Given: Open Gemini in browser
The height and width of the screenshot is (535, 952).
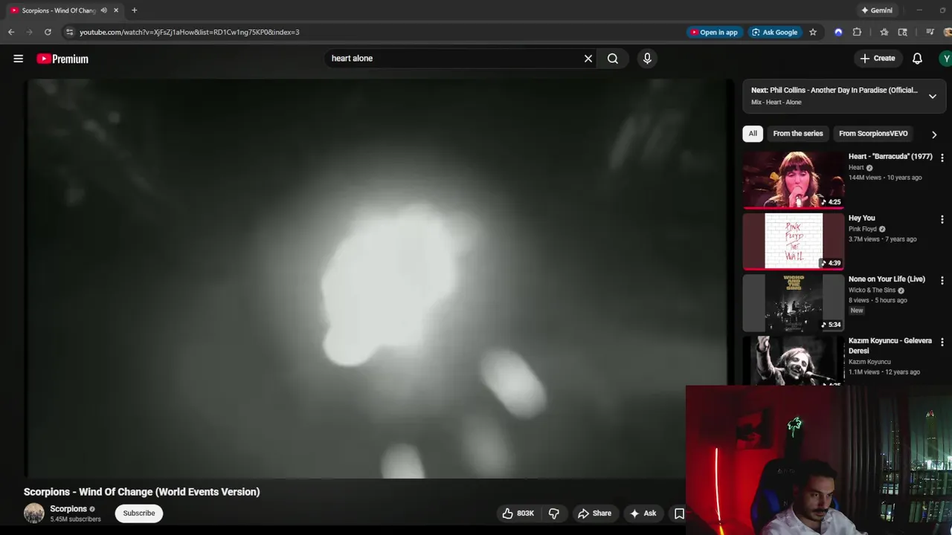Looking at the screenshot, I should tap(876, 10).
